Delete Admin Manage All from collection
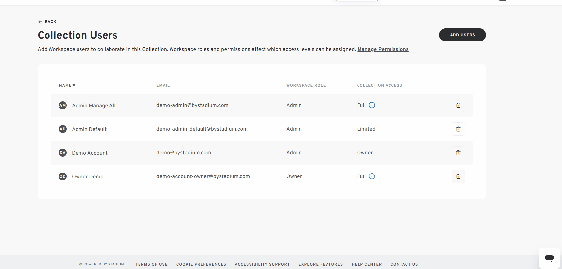 458,105
